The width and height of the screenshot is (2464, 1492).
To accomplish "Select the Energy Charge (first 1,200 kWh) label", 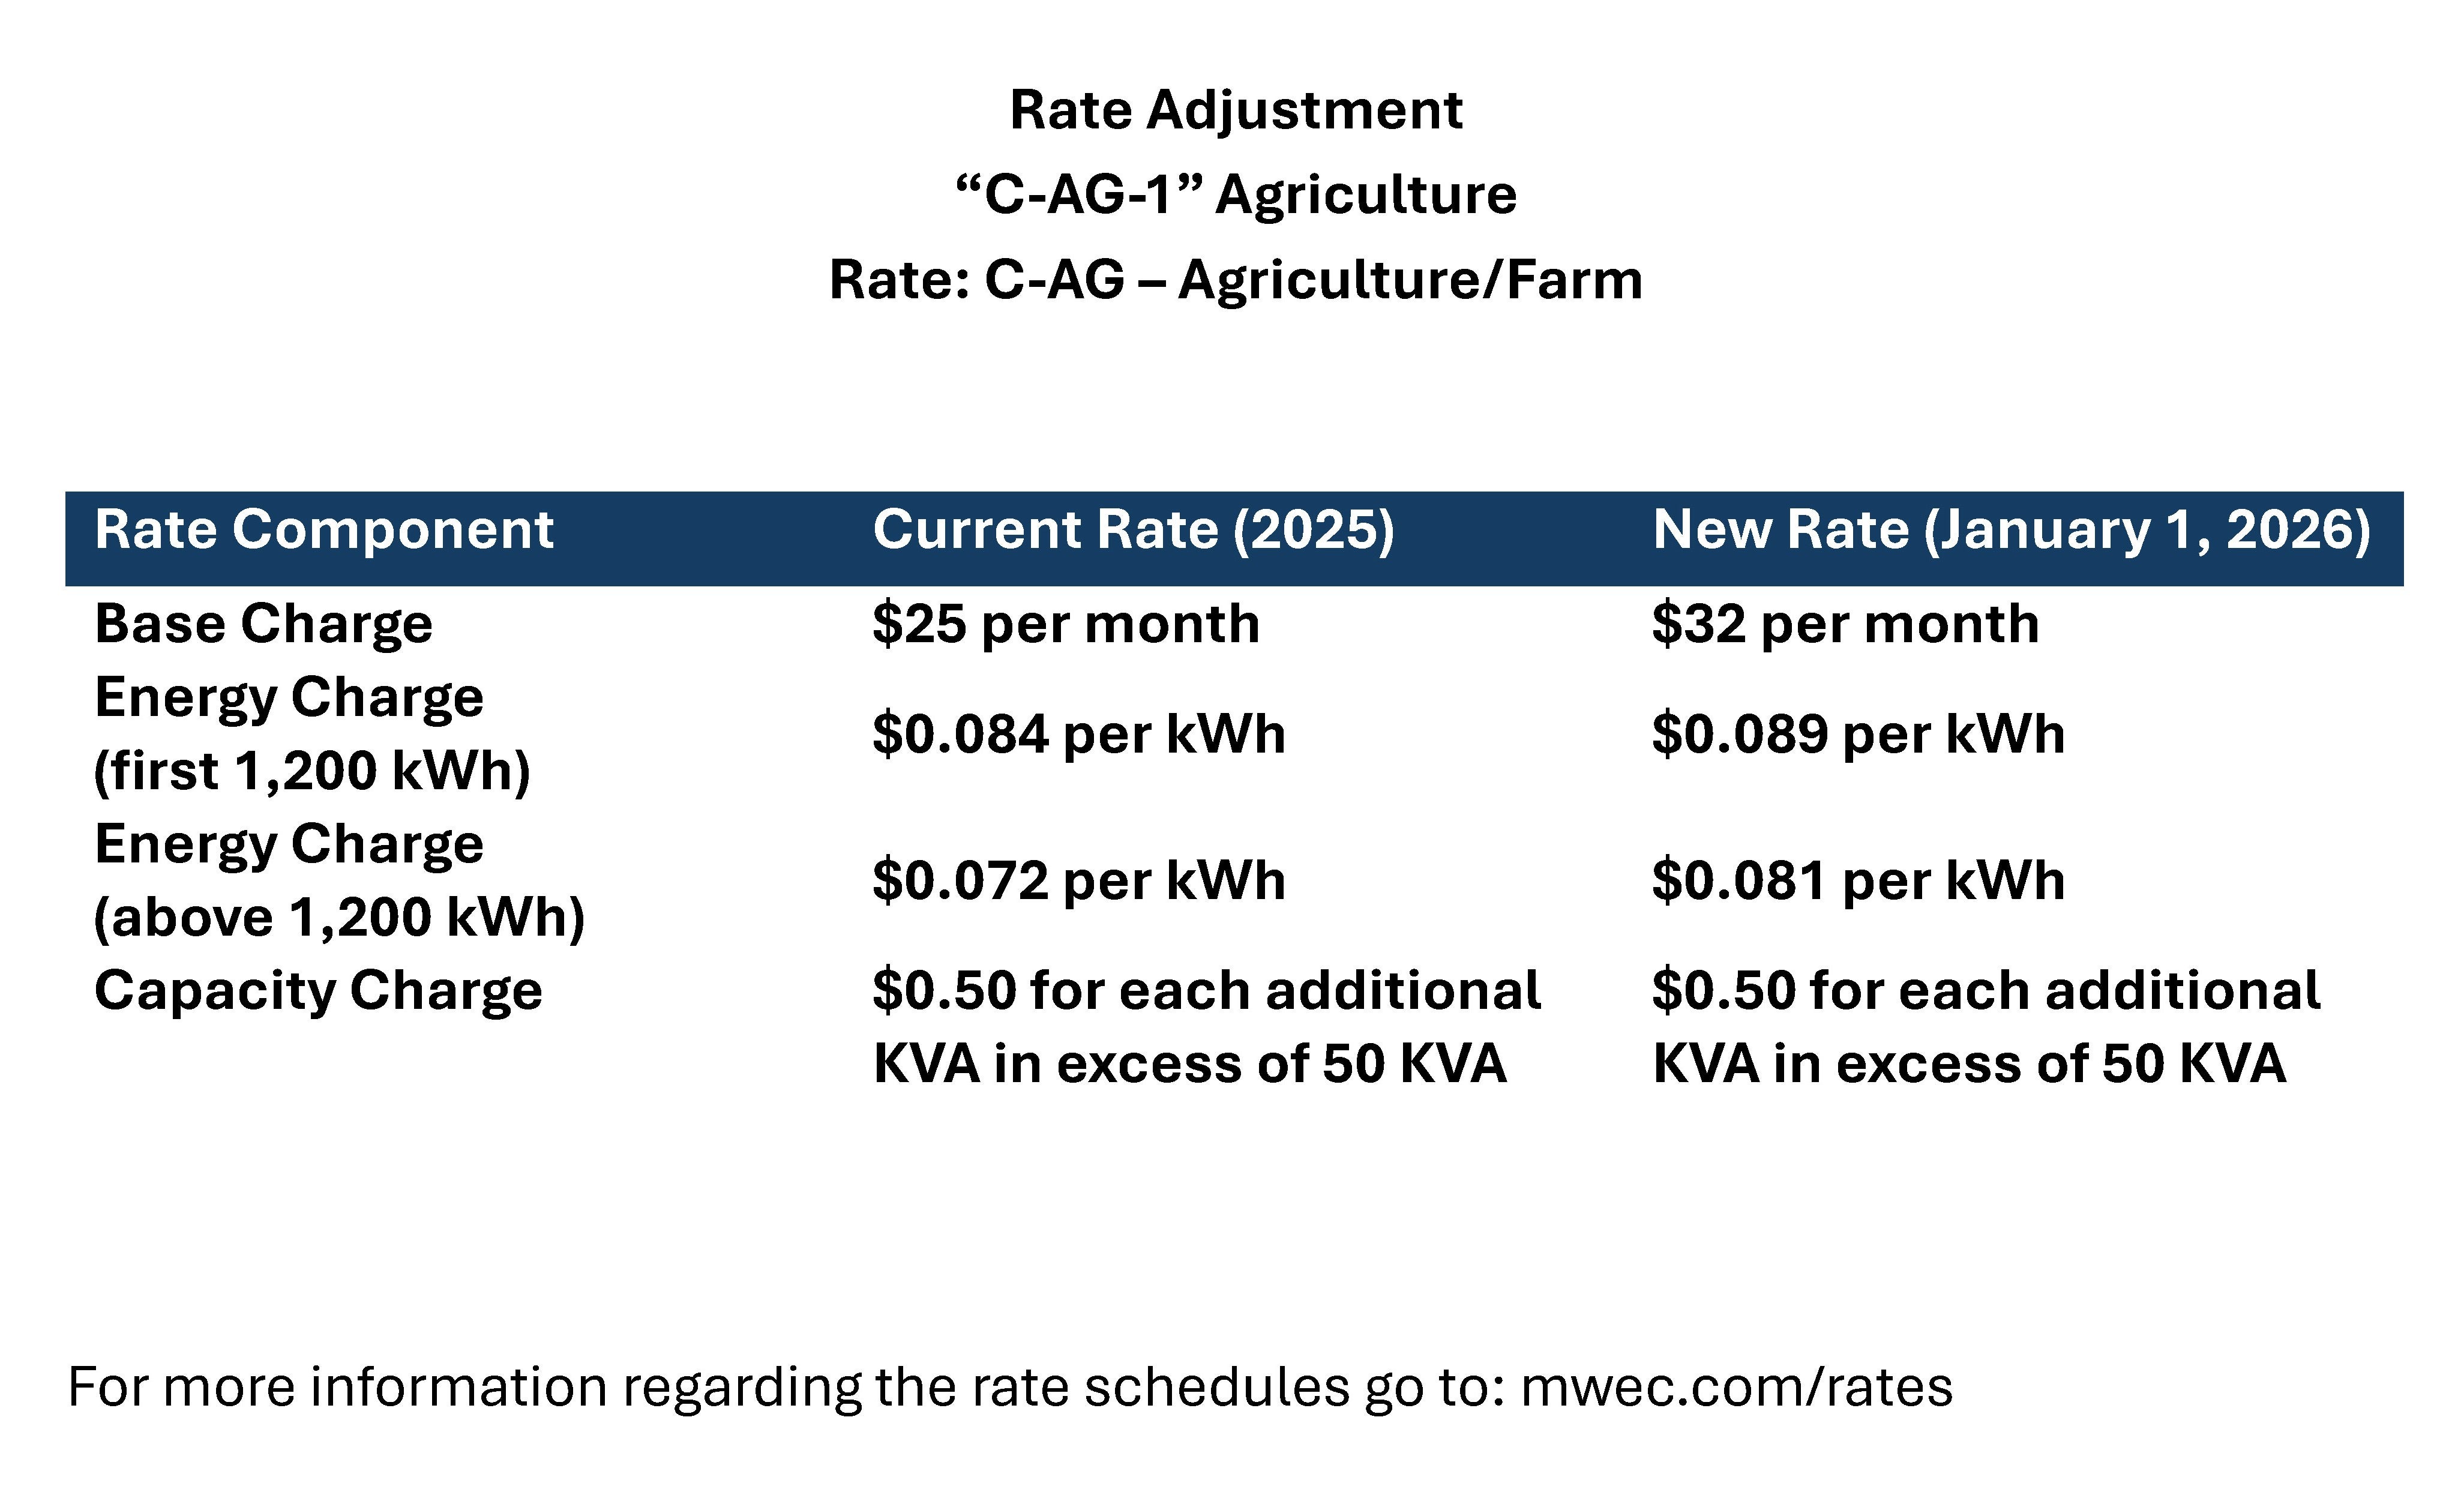I will [312, 734].
